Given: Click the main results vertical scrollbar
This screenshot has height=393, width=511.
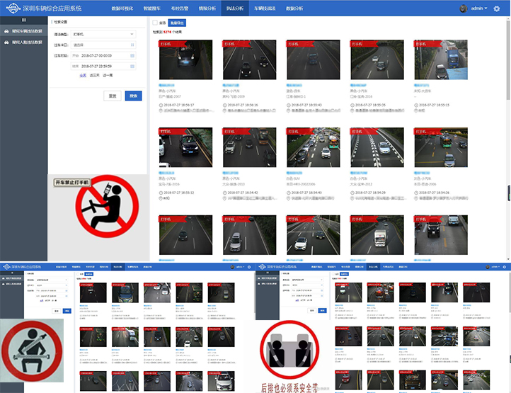Looking at the screenshot, I should click(508, 59).
